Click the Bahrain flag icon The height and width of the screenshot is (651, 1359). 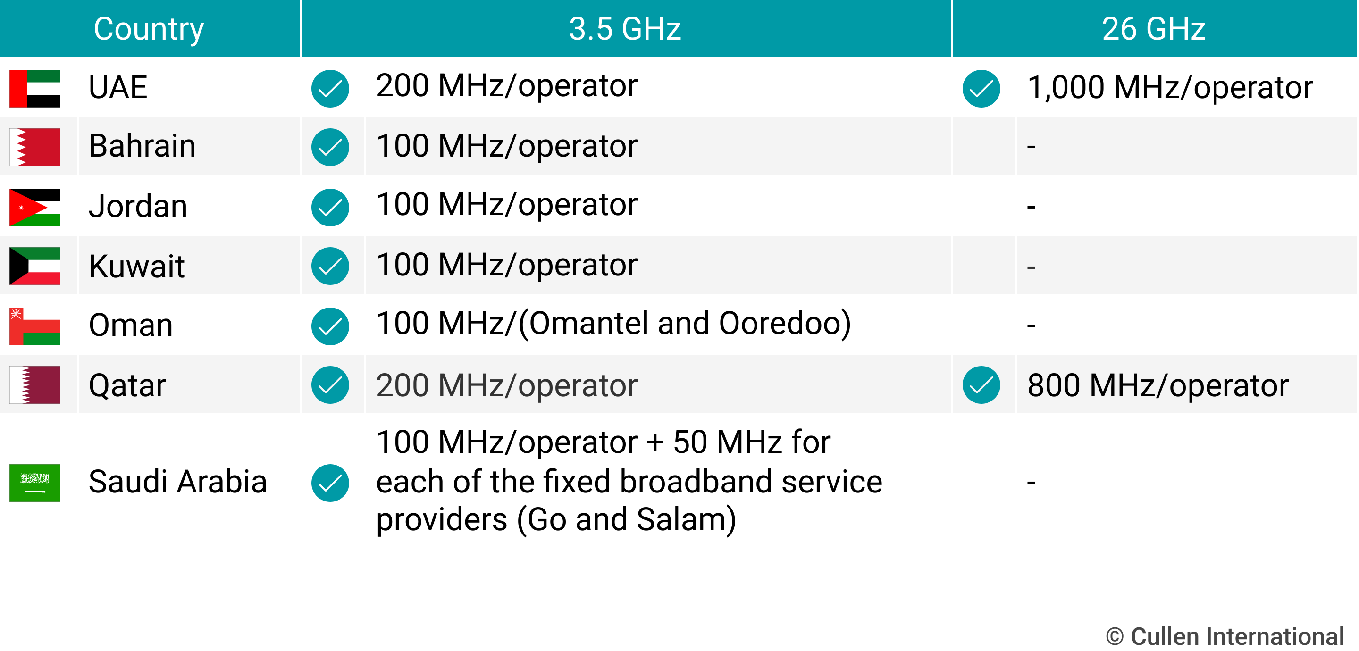click(x=35, y=147)
